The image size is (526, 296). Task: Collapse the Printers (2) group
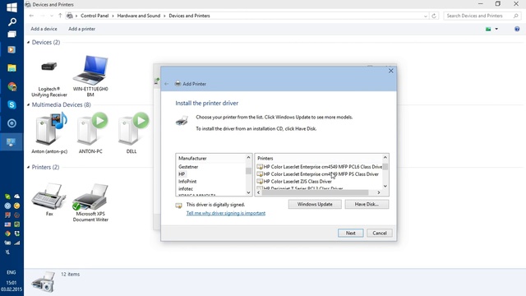click(28, 167)
